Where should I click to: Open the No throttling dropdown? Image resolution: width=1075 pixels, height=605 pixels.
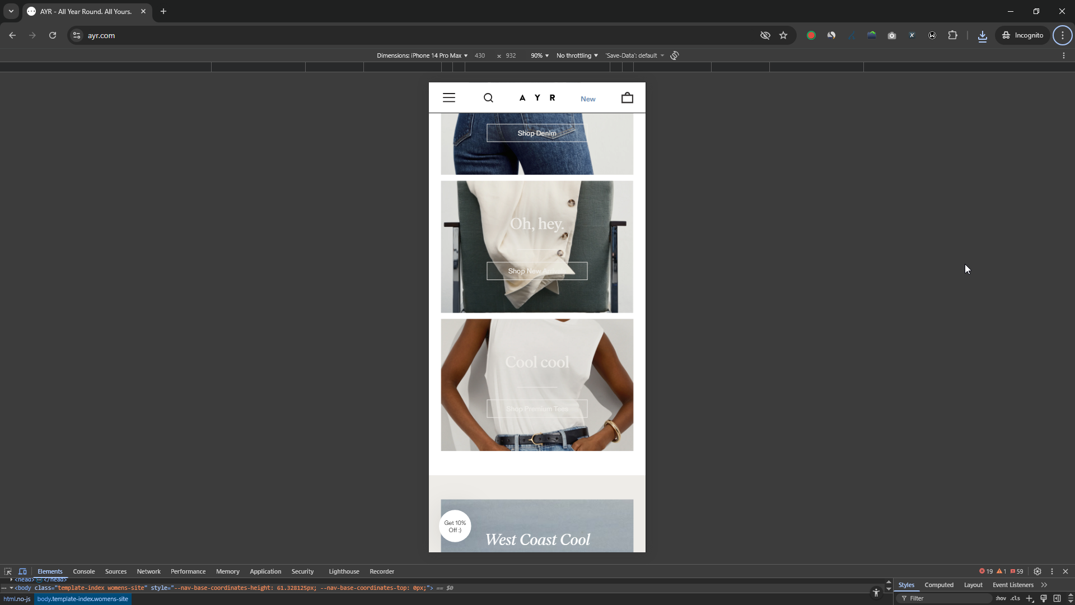tap(577, 55)
